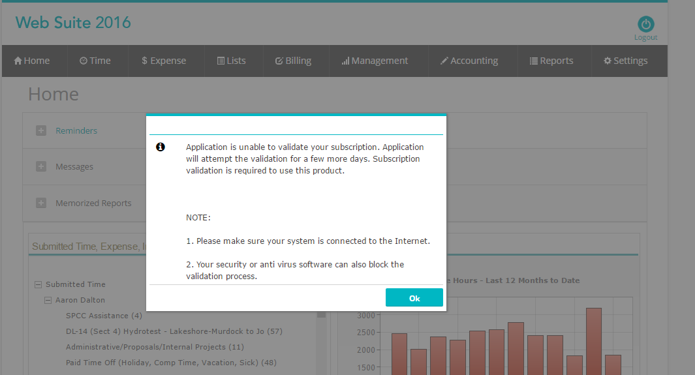Open the Accounting menu
This screenshot has height=375, width=695.
(x=469, y=61)
